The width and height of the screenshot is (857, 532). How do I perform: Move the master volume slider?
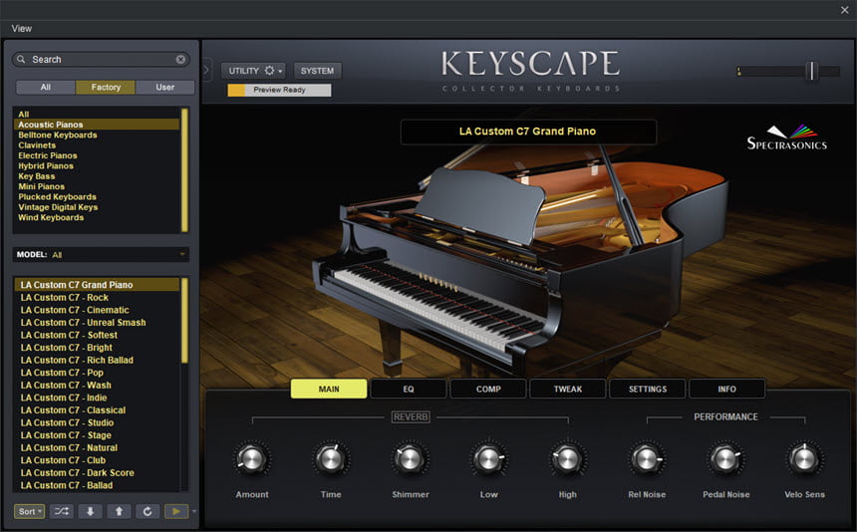812,71
